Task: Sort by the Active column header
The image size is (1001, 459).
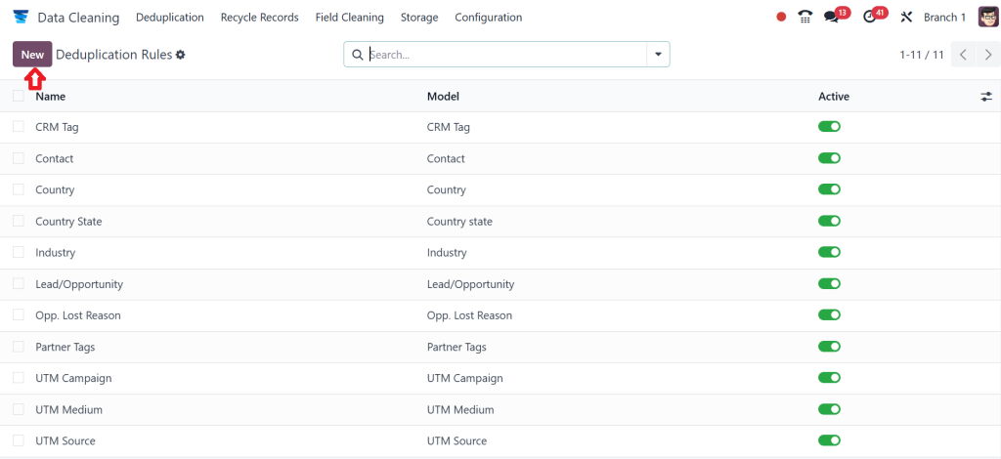Action: pos(834,97)
